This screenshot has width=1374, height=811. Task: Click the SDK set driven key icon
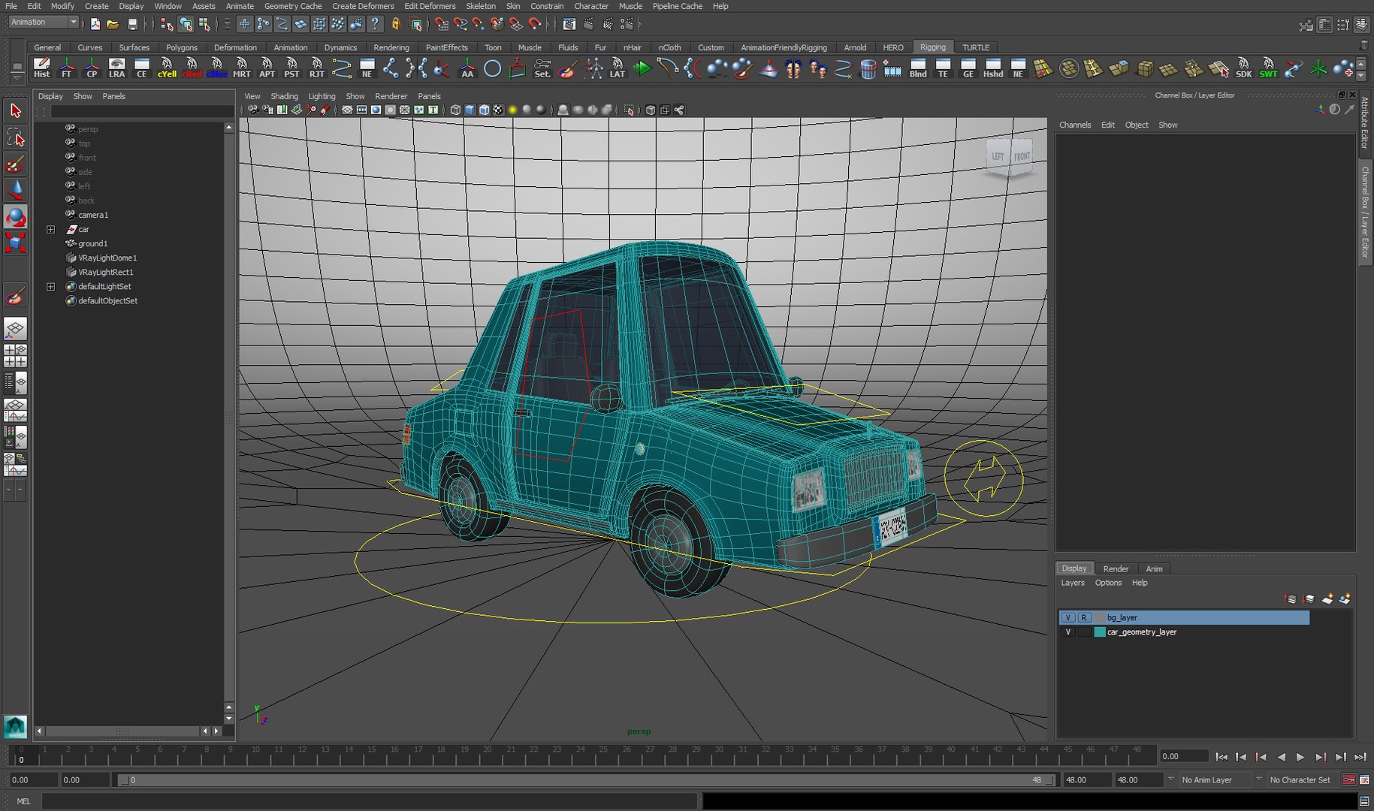click(1244, 68)
